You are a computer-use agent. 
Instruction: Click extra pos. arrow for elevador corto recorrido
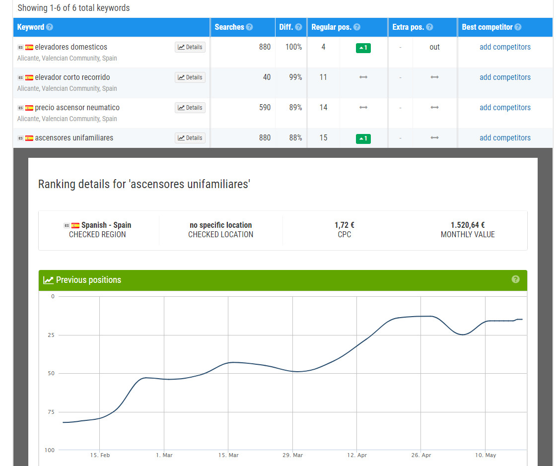point(434,77)
